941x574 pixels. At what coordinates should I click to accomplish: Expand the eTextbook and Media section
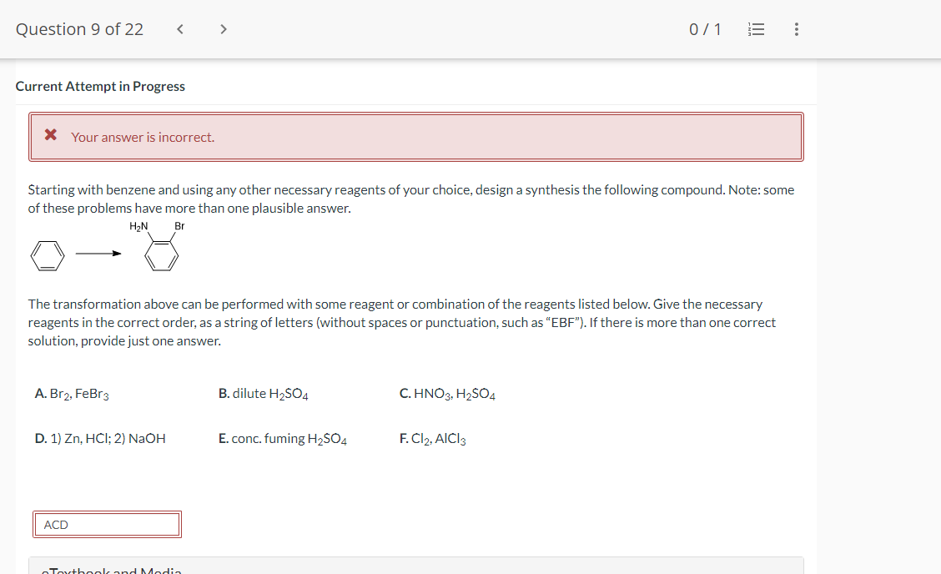tap(112, 570)
